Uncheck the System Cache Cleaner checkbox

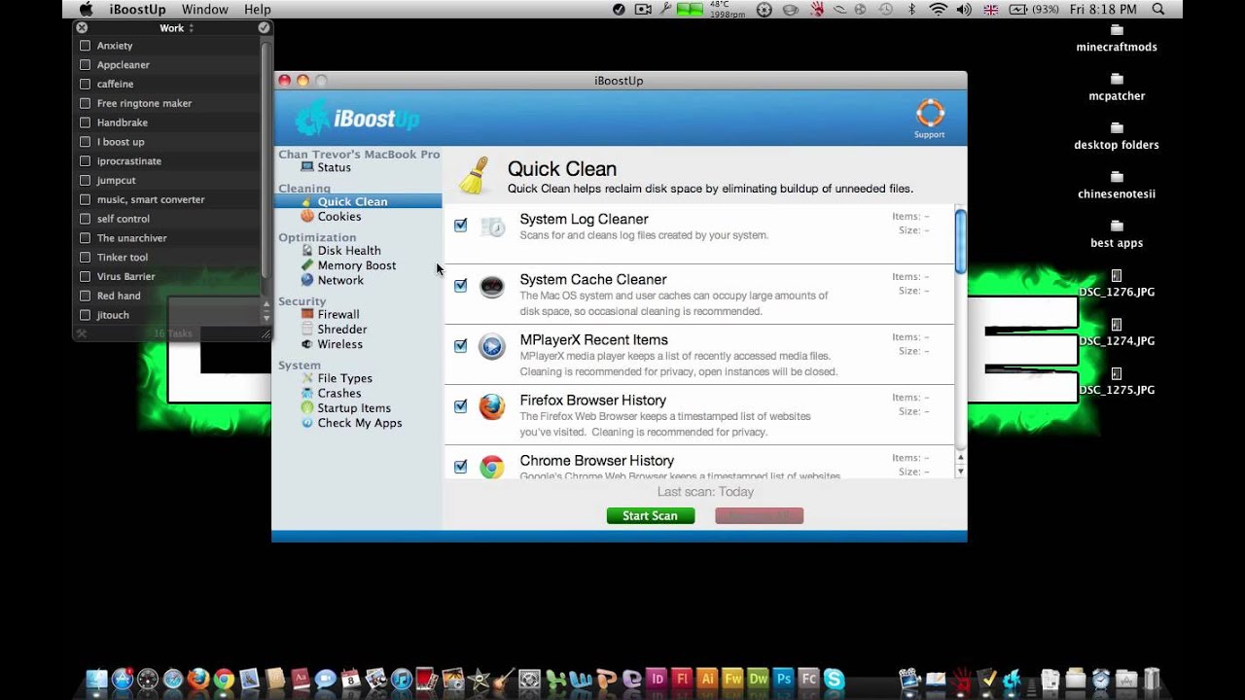[461, 286]
